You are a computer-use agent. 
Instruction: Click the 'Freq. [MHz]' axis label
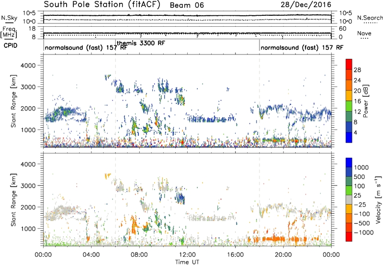9,33
